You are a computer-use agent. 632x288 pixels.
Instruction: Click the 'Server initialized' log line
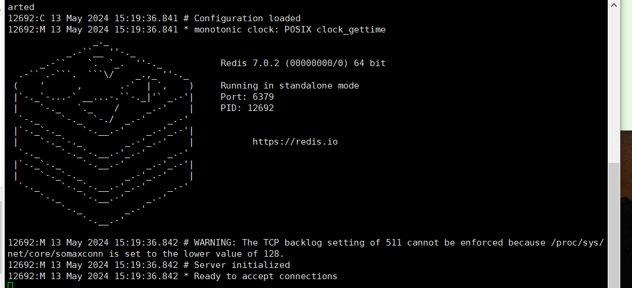(149, 265)
